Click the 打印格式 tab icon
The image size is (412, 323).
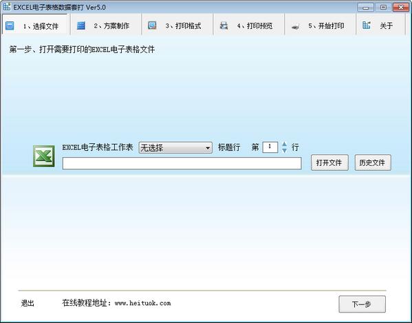tap(152, 25)
